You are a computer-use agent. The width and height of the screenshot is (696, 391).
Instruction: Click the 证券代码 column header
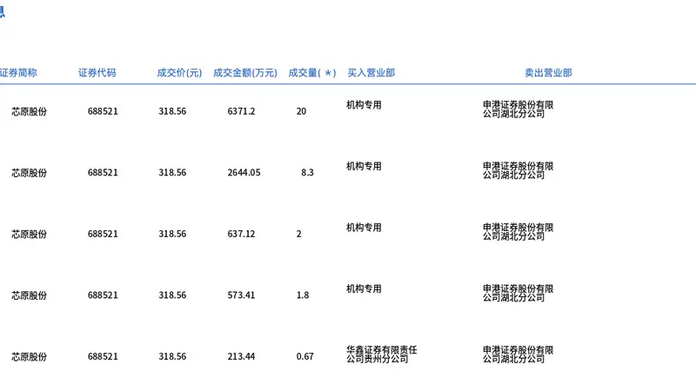point(97,73)
